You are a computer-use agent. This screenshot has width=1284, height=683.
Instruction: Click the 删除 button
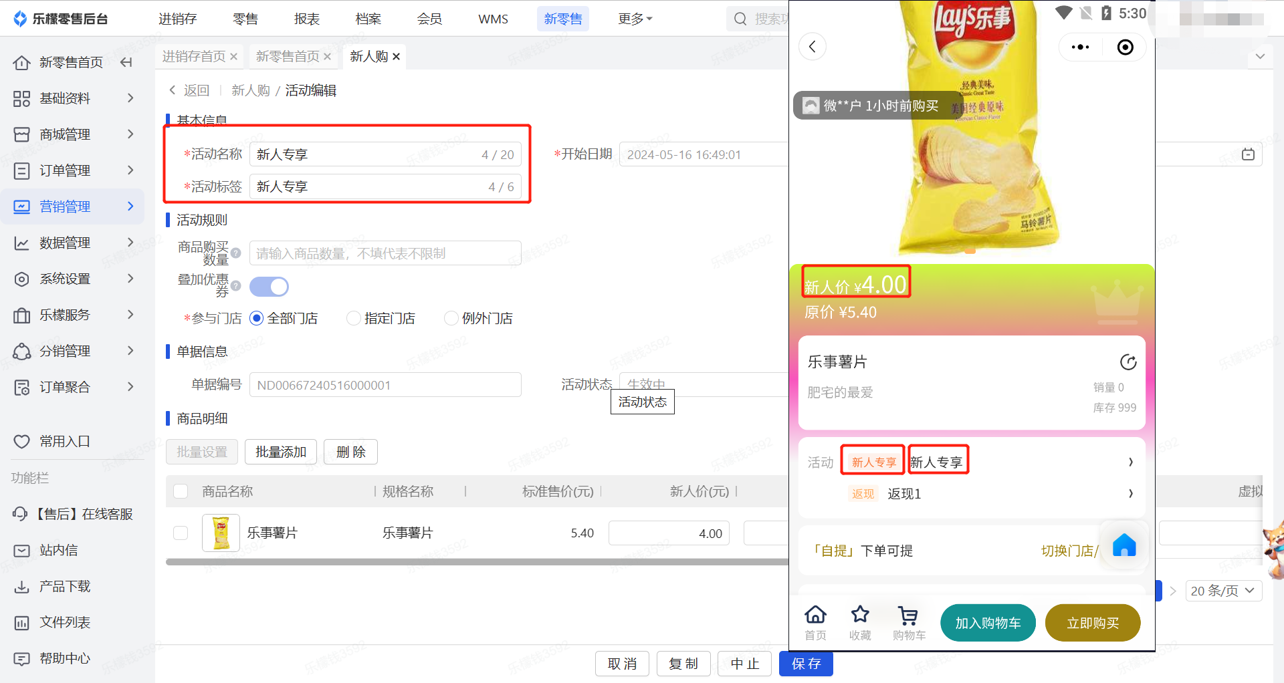tap(350, 452)
